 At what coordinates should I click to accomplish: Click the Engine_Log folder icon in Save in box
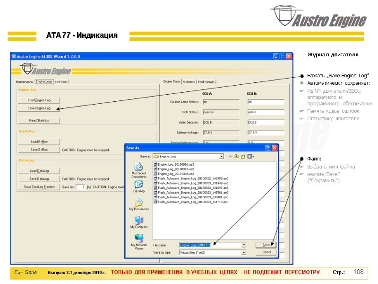(156, 157)
